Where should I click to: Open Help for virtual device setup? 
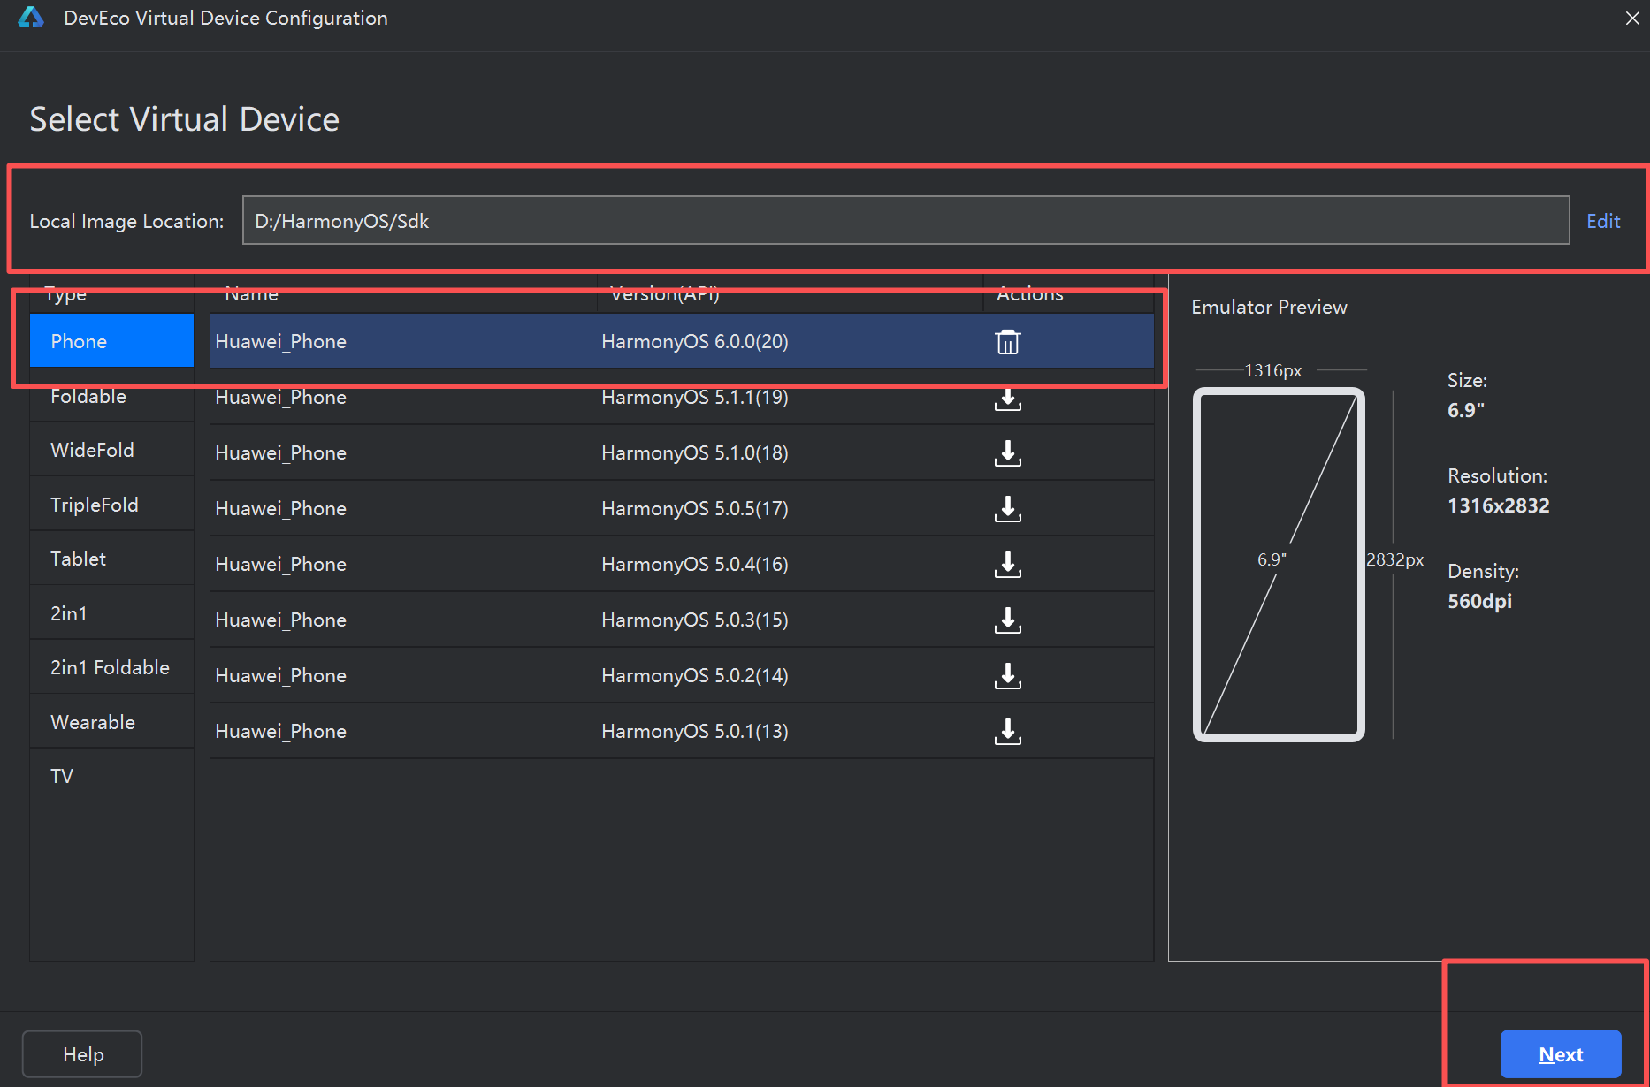click(82, 1054)
